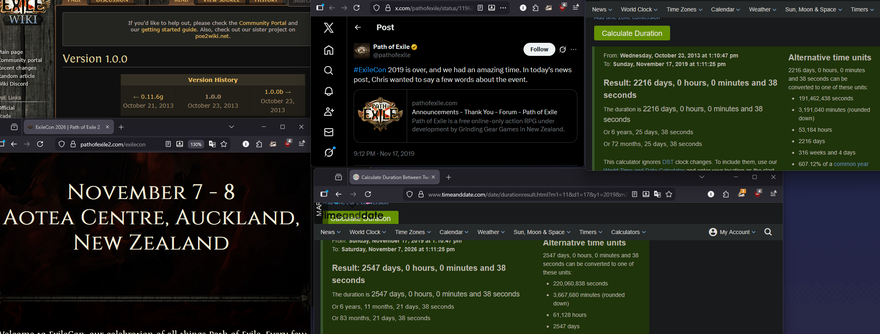This screenshot has height=334, width=880.
Task: Open the Community Portal link in wiki notice
Action: pyautogui.click(x=263, y=23)
